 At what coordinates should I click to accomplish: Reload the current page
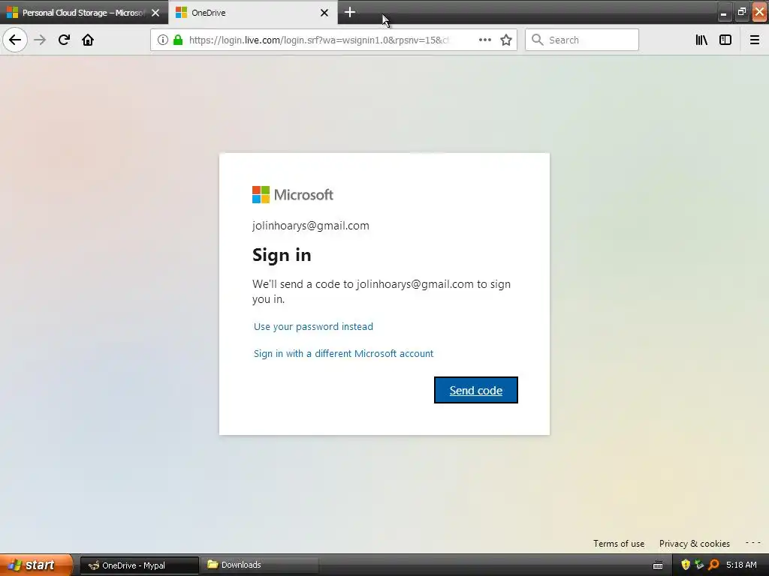point(64,40)
